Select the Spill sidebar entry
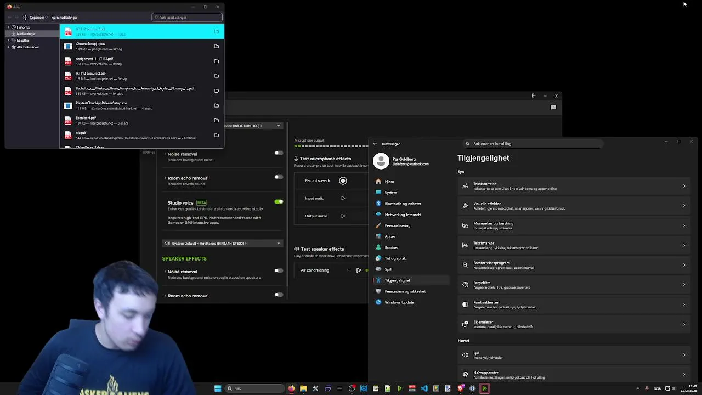702x395 pixels. point(410,269)
